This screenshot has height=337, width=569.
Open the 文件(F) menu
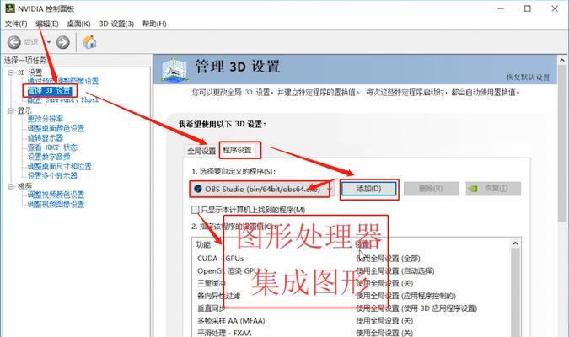click(x=16, y=24)
